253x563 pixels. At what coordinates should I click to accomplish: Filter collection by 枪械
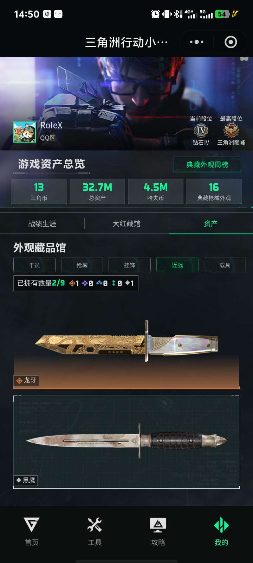pyautogui.click(x=82, y=265)
